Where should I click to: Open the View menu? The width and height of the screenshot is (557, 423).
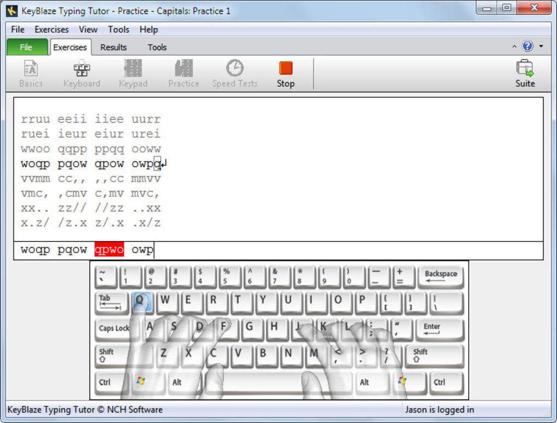[x=87, y=30]
